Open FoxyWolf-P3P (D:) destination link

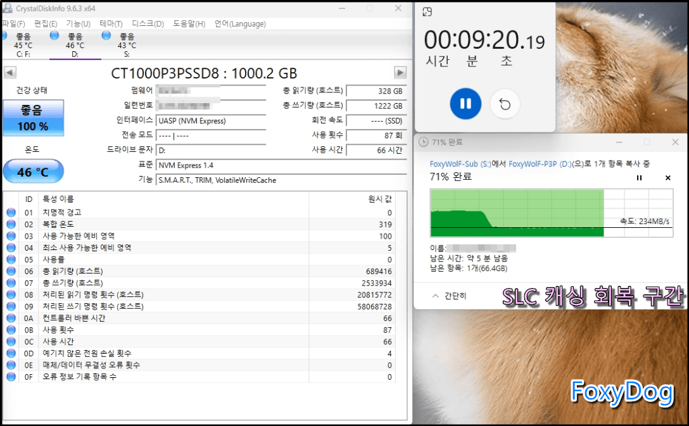click(540, 164)
